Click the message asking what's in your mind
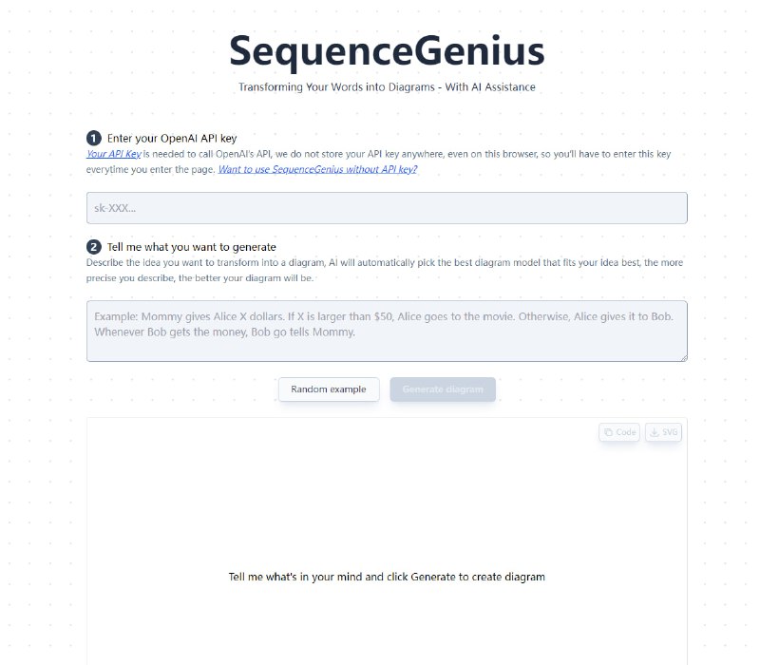The image size is (760, 665). [x=386, y=577]
